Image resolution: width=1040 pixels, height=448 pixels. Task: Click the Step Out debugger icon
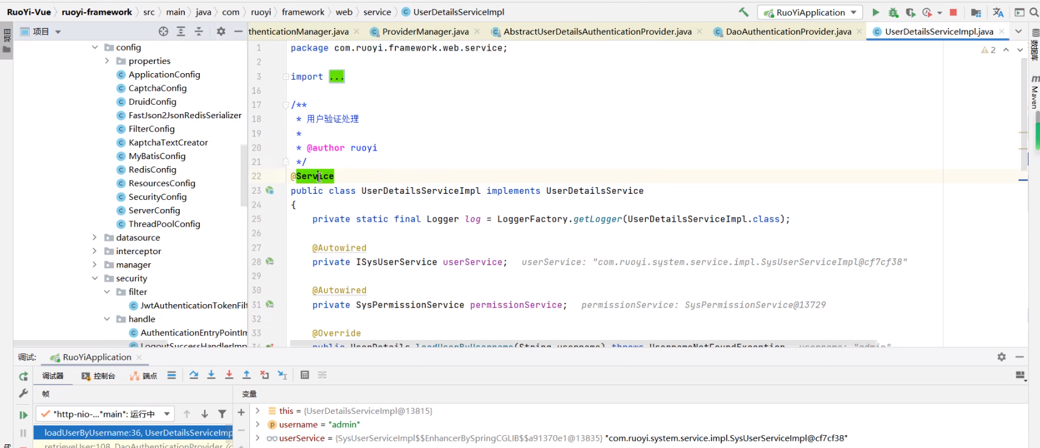247,375
